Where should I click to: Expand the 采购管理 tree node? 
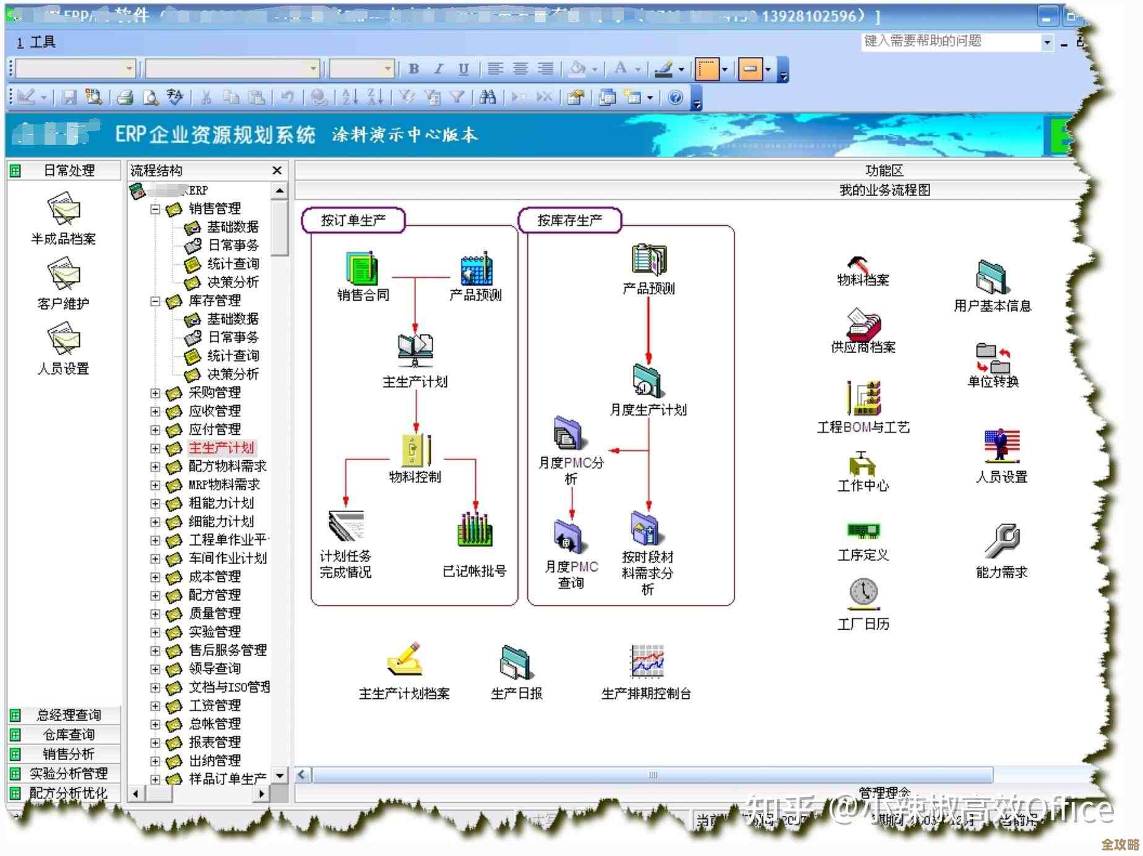pos(155,393)
